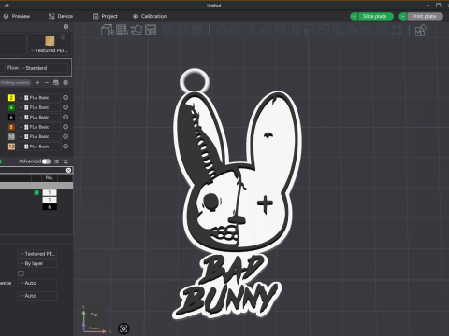Open the PLA Basic dropdown for filament 2
This screenshot has height=336, width=449.
coord(39,98)
